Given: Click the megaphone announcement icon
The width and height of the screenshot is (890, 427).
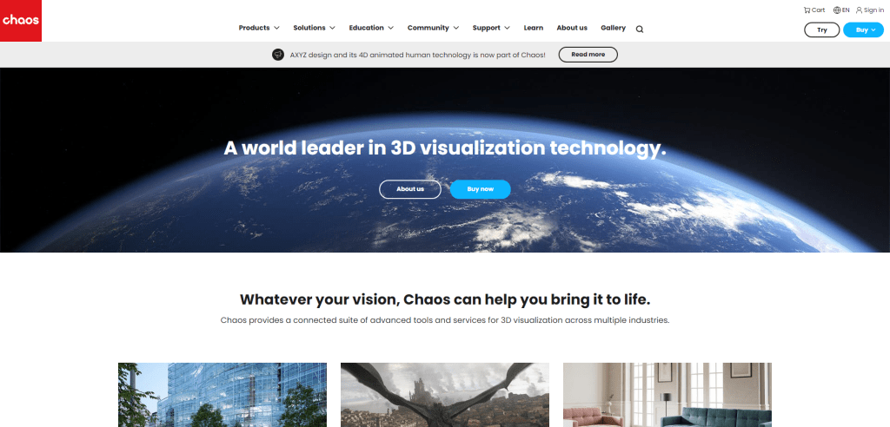Looking at the screenshot, I should (277, 55).
